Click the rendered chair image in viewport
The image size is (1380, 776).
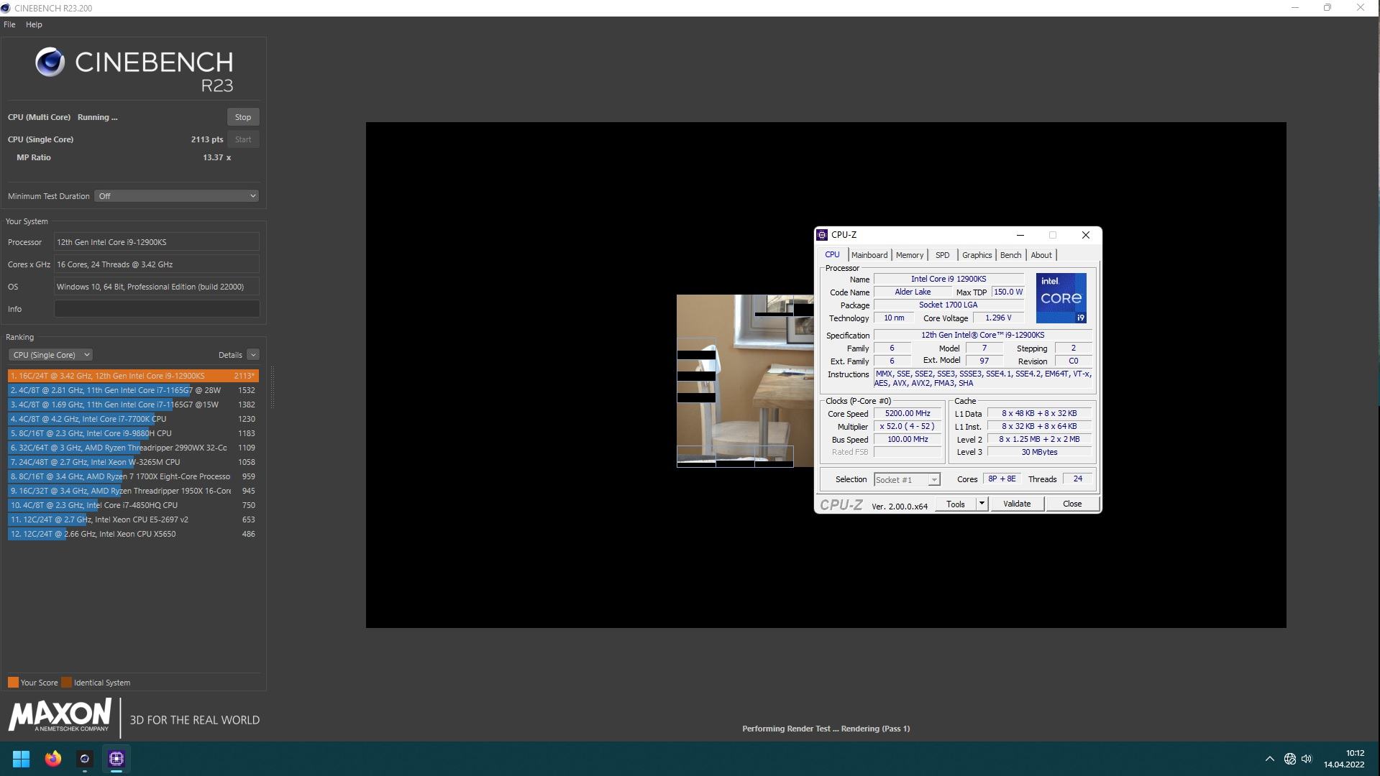[x=745, y=381]
